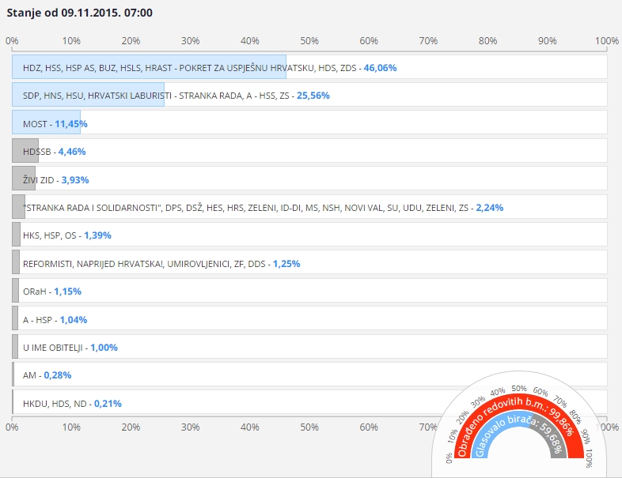Select the HKDU, HDS, ND 0,21% row

(309, 402)
